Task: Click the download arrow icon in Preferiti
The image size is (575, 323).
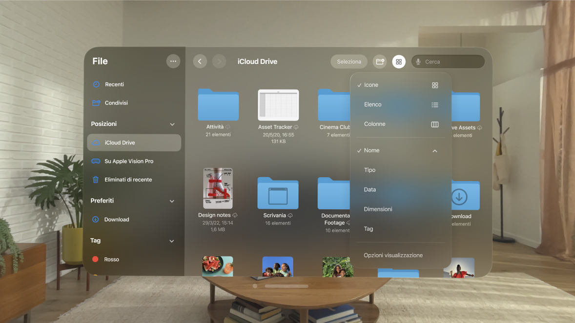Action: point(95,219)
